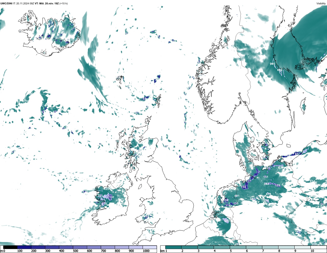This screenshot has width=327, height=253.
Task: Click the '500' tick on metre scale
Action: click(75, 251)
